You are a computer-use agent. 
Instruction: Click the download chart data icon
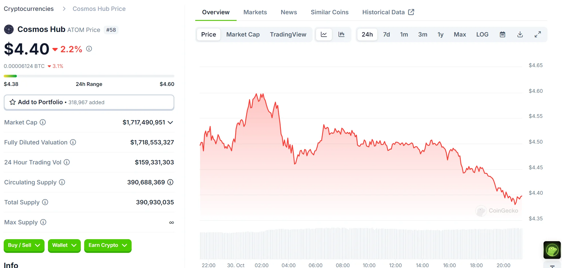(520, 35)
